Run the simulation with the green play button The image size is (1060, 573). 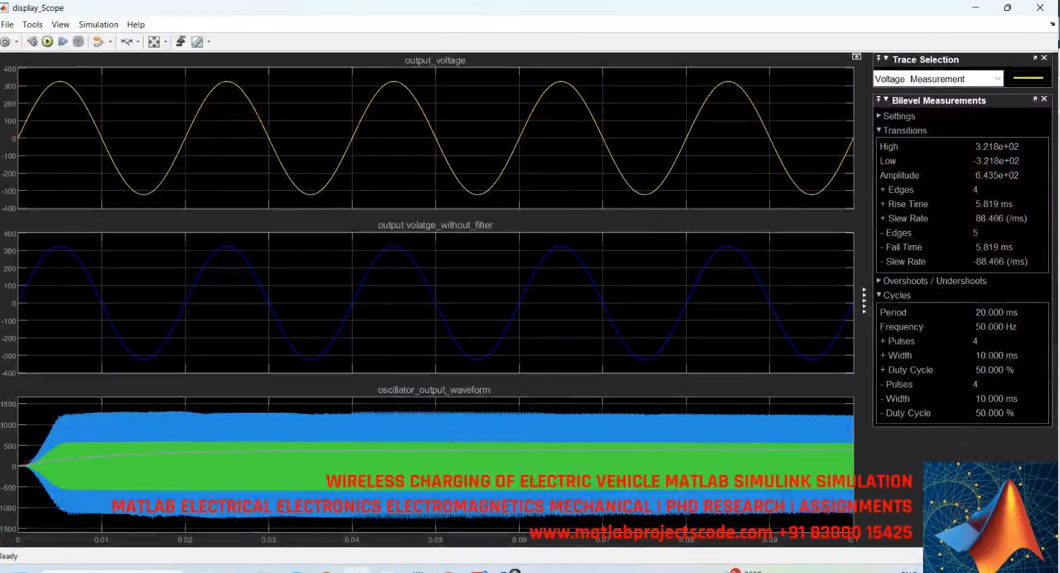click(x=47, y=42)
